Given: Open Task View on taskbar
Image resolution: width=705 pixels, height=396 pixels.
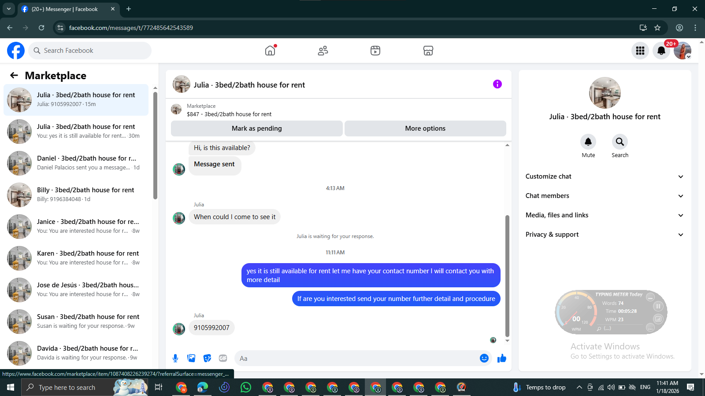Looking at the screenshot, I should pyautogui.click(x=159, y=387).
